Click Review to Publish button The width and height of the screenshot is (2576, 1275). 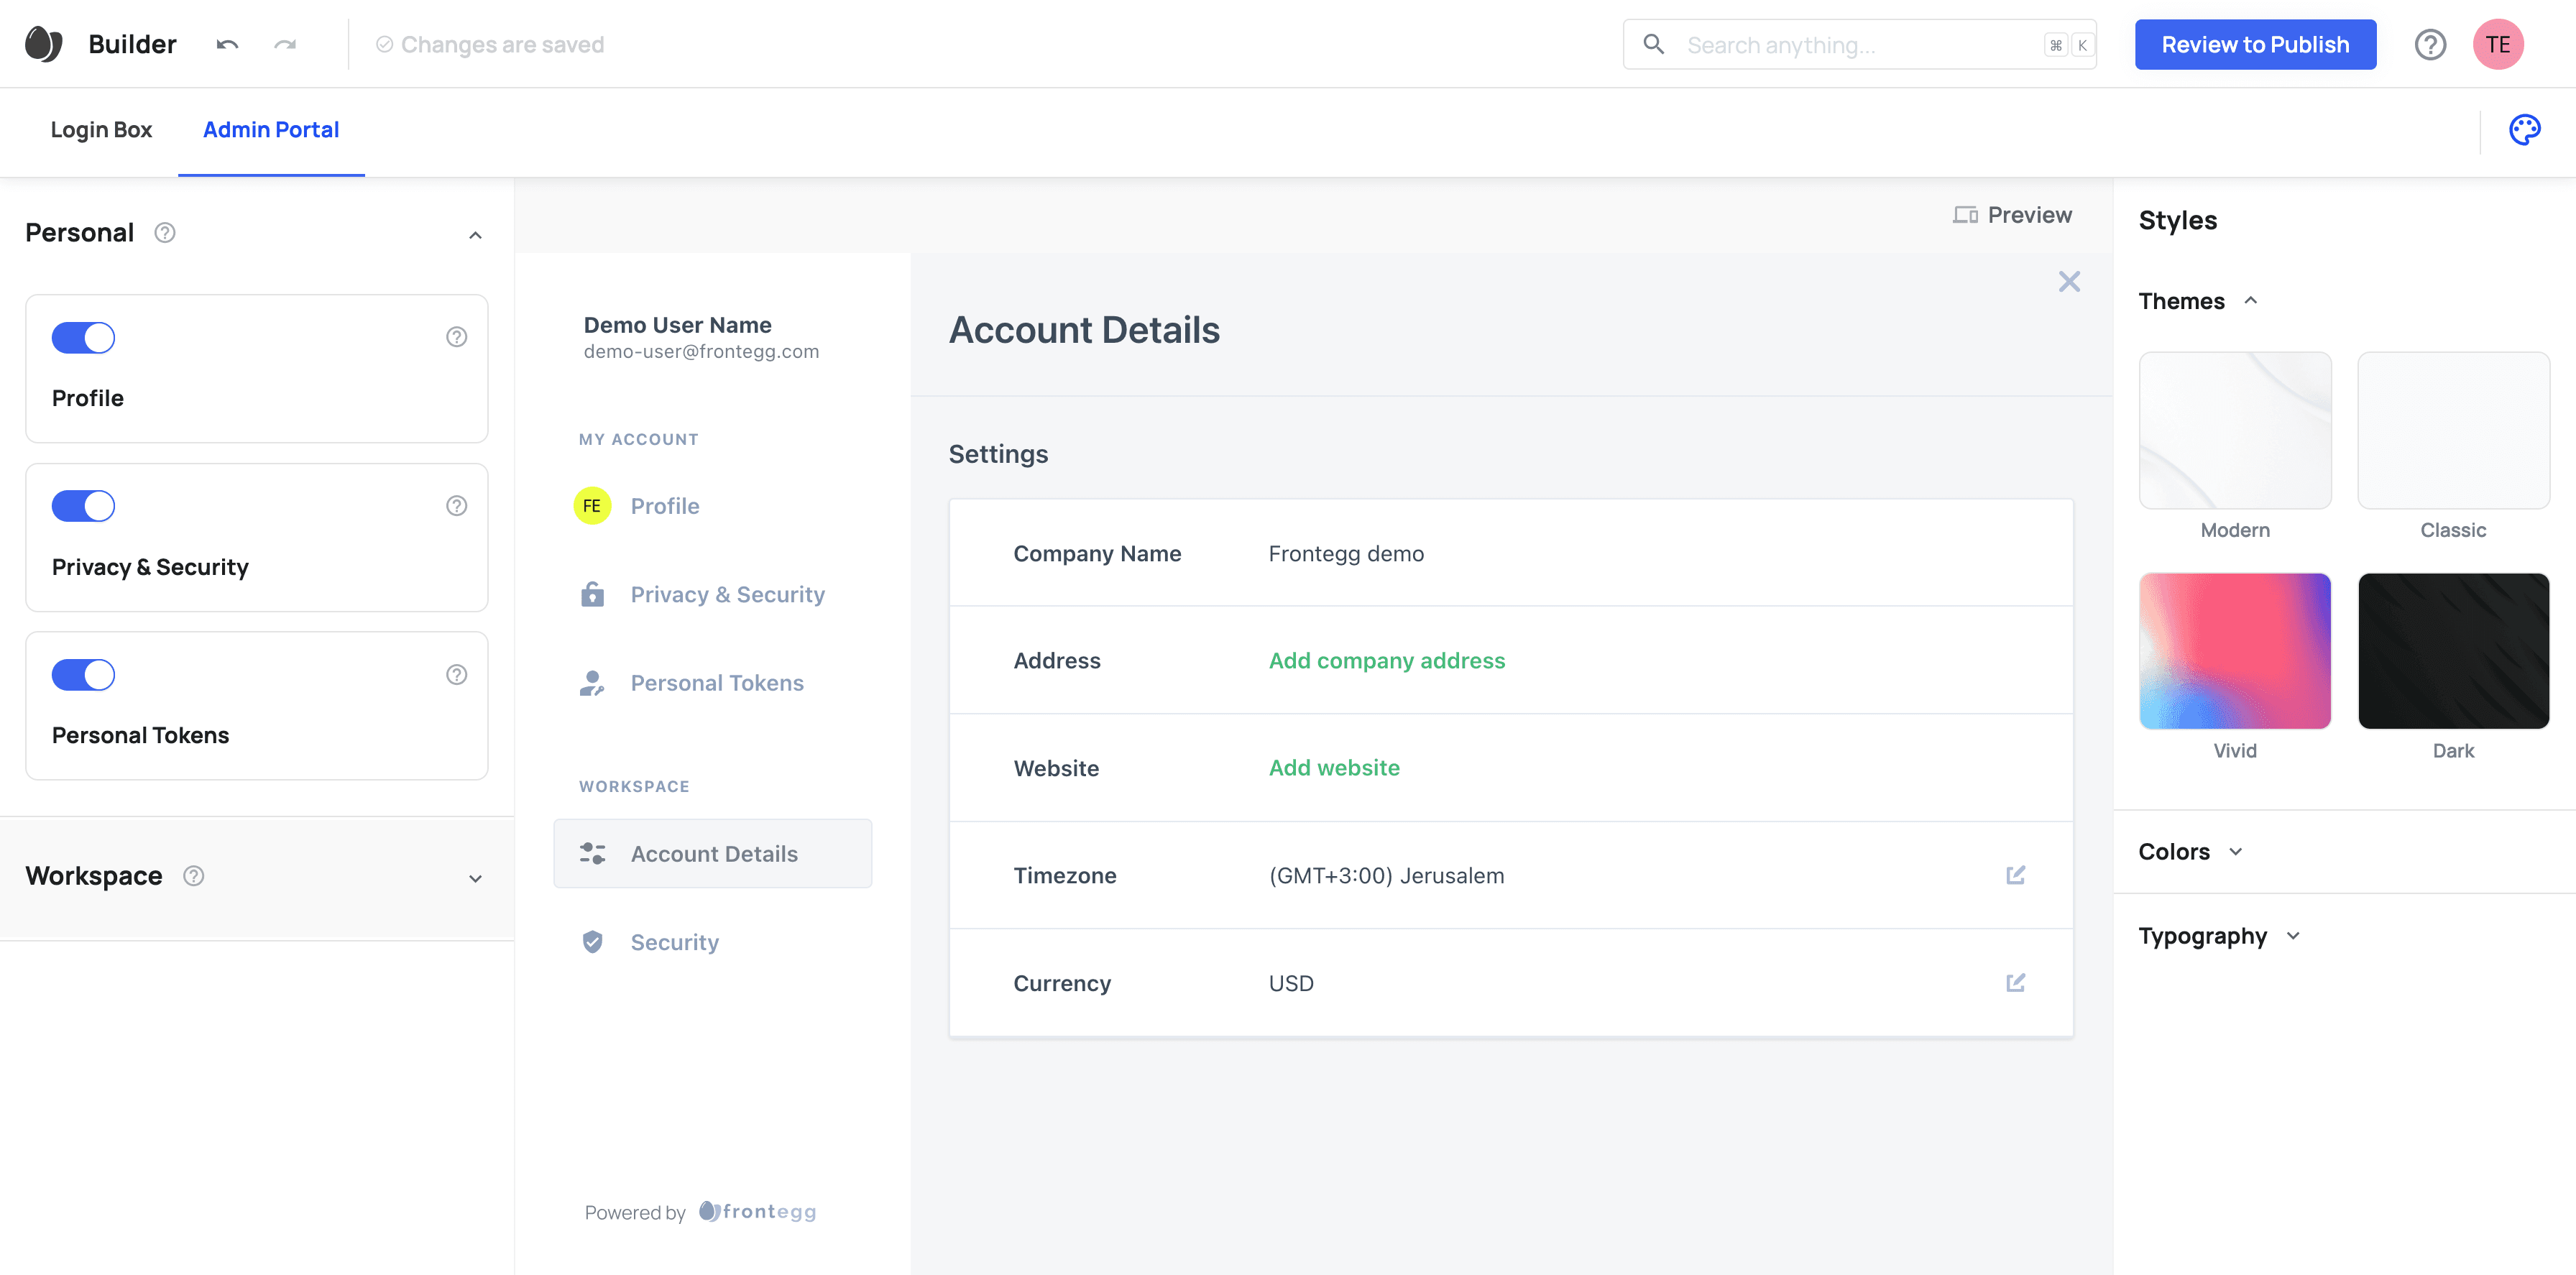(2255, 45)
